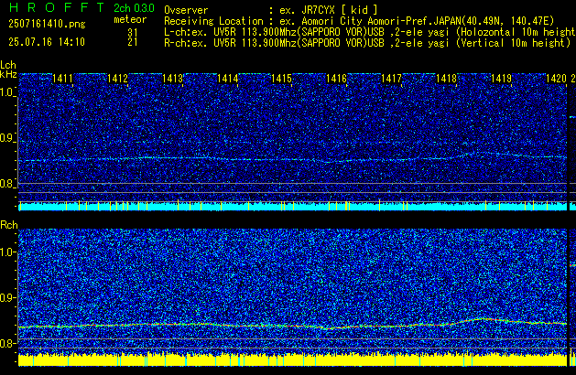Click the Lch channel label

coord(8,65)
